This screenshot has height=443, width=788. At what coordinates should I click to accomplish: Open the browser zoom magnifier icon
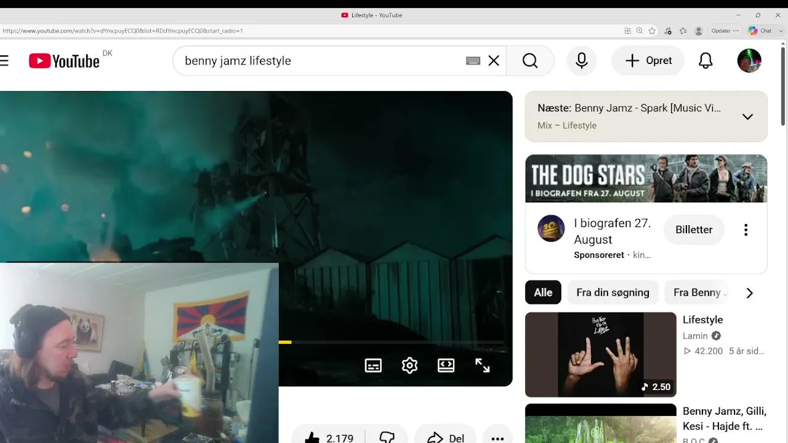click(x=640, y=31)
